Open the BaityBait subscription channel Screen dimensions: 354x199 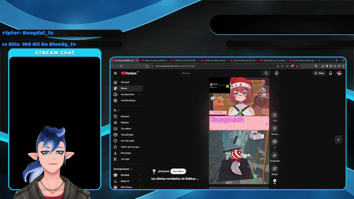[x=127, y=175]
